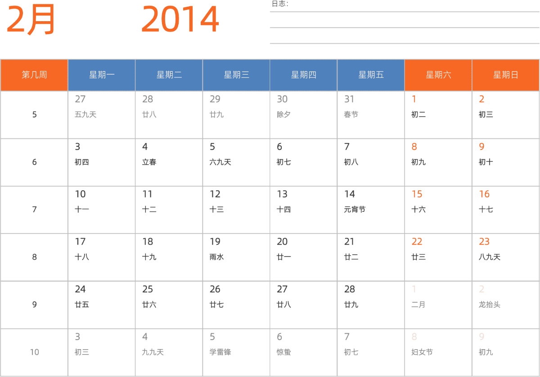Viewport: 540px width, 377px height.
Task: Click the 星期一 column header
Action: pyautogui.click(x=102, y=75)
